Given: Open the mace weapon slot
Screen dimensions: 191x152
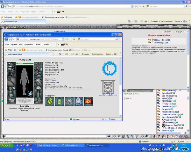Looking at the screenshot, I should coord(11,81).
